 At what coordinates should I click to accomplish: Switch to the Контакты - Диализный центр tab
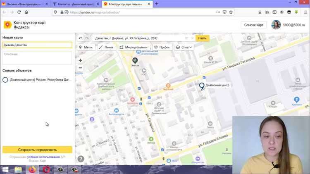point(75,4)
